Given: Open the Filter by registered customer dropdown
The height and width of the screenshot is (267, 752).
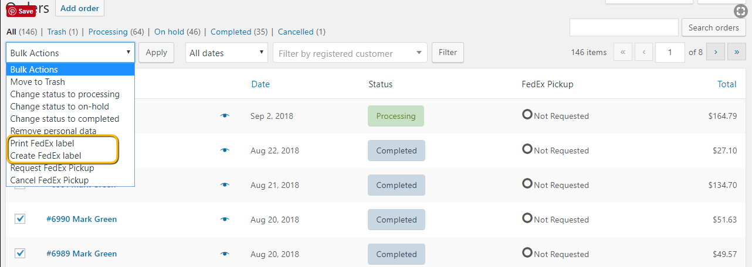Looking at the screenshot, I should coord(350,53).
